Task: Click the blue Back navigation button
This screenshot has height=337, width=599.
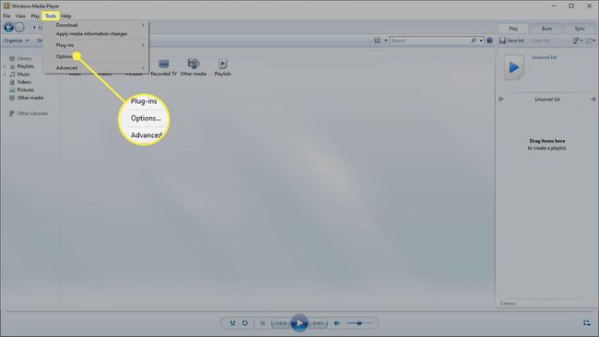Action: coord(8,28)
